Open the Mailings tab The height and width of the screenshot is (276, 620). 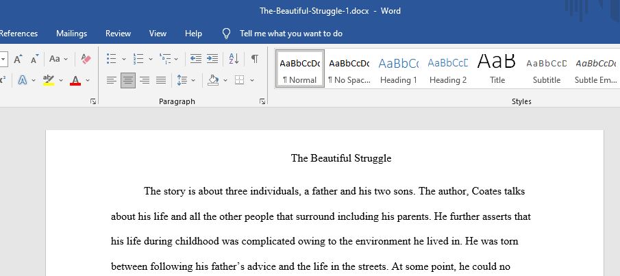(71, 34)
